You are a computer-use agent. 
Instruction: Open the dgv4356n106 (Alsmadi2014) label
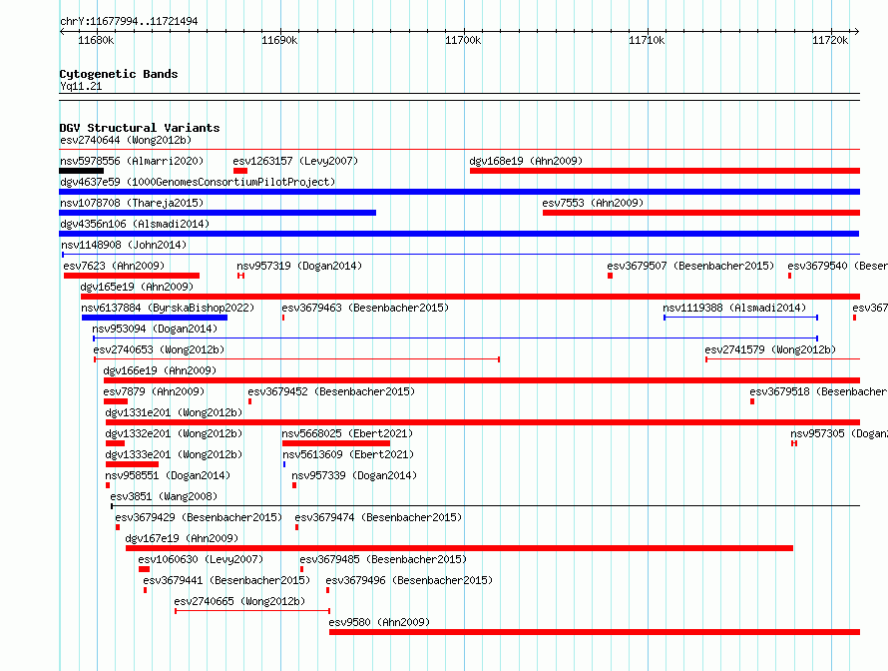point(135,224)
